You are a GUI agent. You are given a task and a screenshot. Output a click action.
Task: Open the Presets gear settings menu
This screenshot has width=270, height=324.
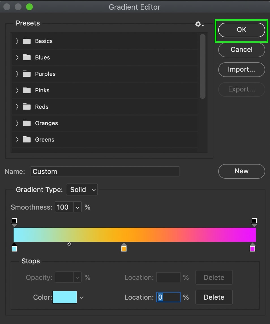[x=199, y=24]
